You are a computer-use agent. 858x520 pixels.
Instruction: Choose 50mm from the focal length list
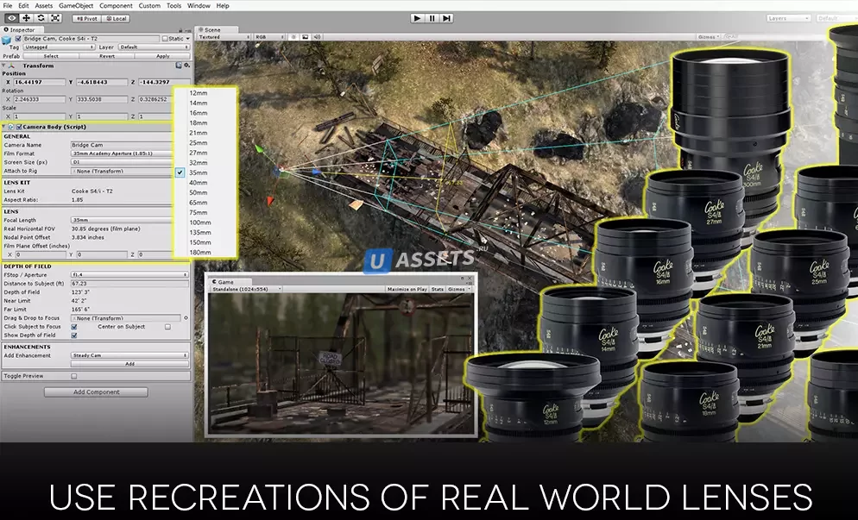[x=198, y=192]
